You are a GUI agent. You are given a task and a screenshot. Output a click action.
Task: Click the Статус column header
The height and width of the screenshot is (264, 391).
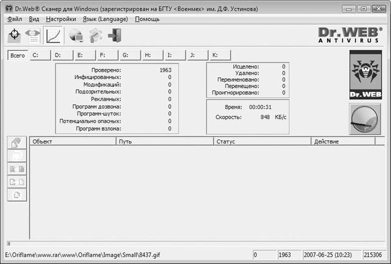[x=262, y=141]
